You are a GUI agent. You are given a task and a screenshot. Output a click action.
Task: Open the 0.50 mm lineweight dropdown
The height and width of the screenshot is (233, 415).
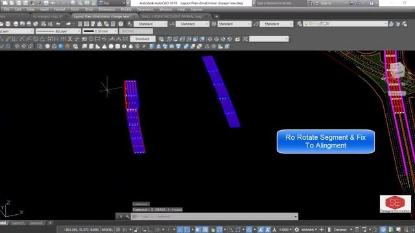[x=100, y=31]
